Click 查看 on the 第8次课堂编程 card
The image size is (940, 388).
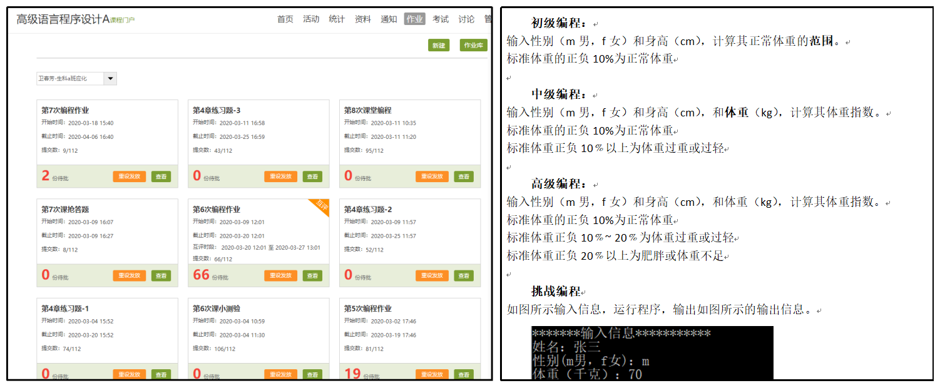pyautogui.click(x=464, y=176)
